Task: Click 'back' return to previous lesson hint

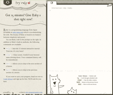Action: 87,82
